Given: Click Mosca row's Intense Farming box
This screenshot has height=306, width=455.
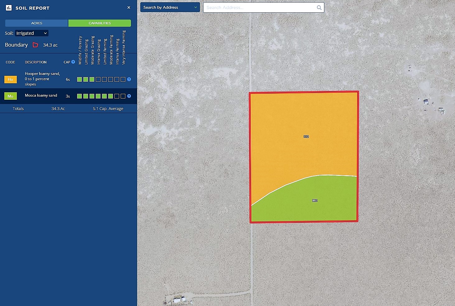Looking at the screenshot, I should coord(117,96).
